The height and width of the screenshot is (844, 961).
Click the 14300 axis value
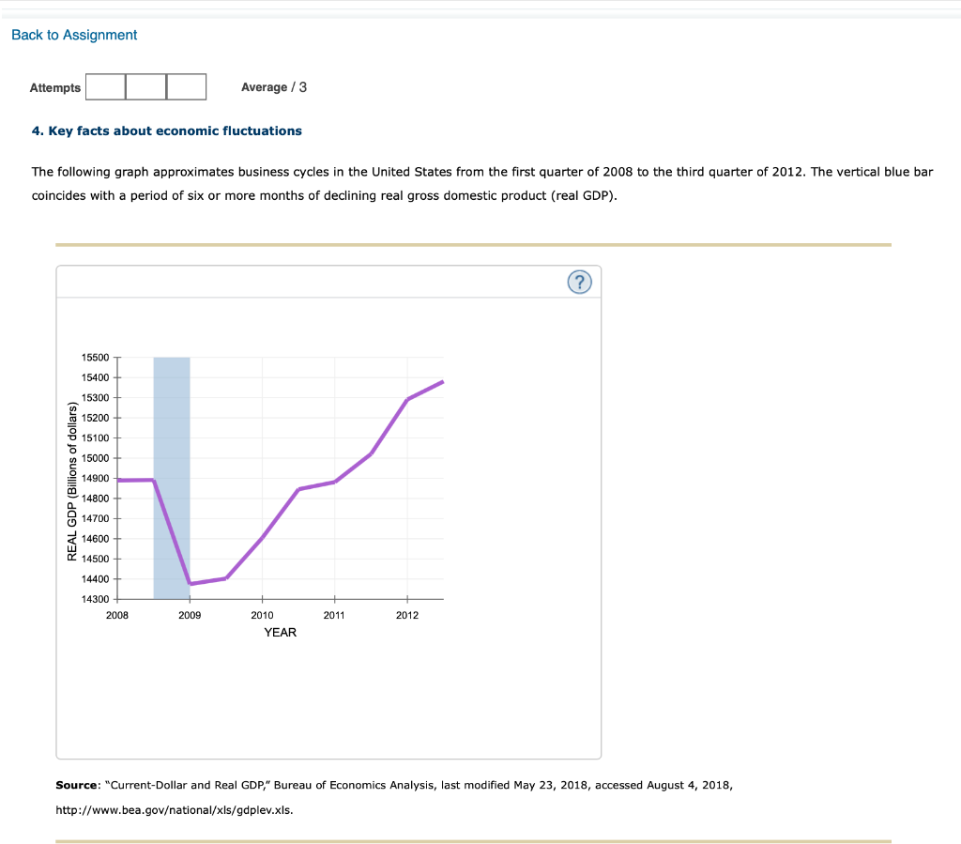[x=96, y=599]
